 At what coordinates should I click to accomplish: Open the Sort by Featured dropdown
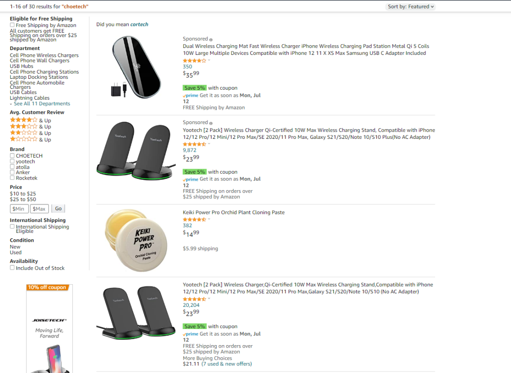click(x=410, y=7)
